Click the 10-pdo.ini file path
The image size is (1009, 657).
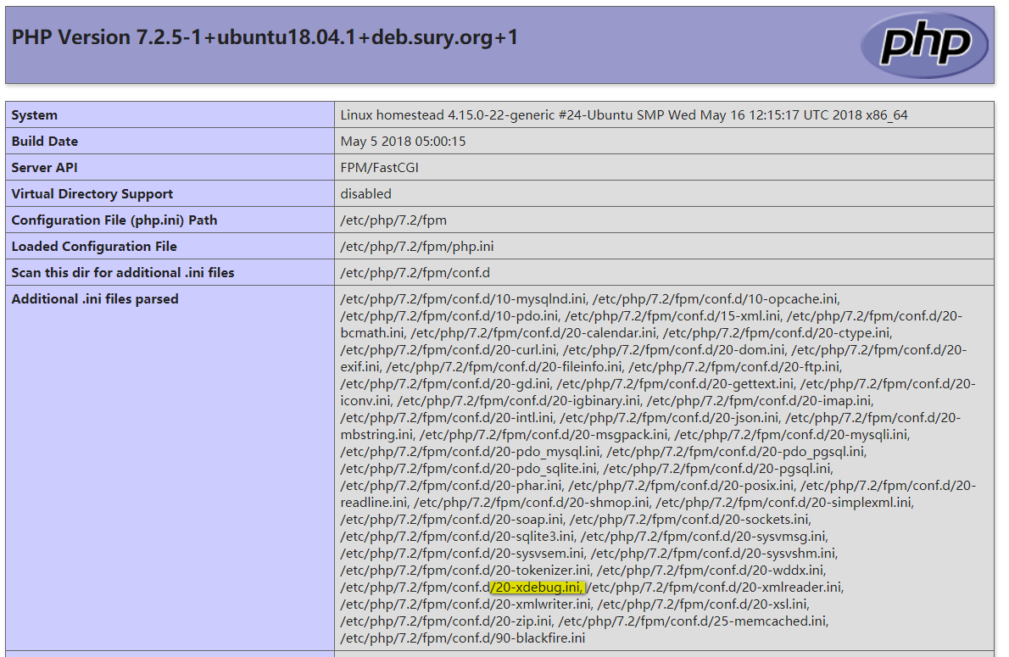point(449,316)
